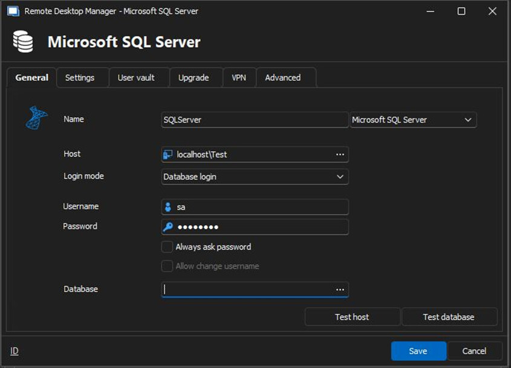Click the user icon in Username field

pos(168,207)
